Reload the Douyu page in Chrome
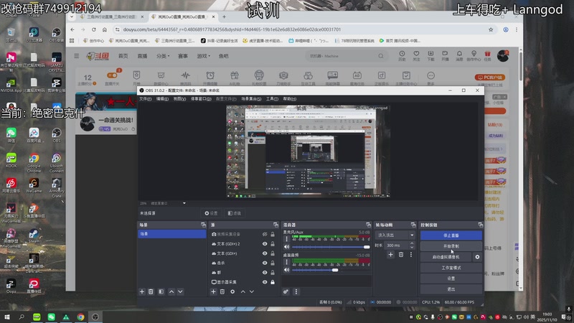 (x=94, y=29)
